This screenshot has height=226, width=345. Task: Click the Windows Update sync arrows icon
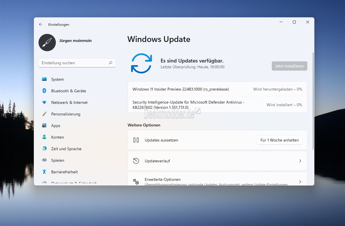142,63
